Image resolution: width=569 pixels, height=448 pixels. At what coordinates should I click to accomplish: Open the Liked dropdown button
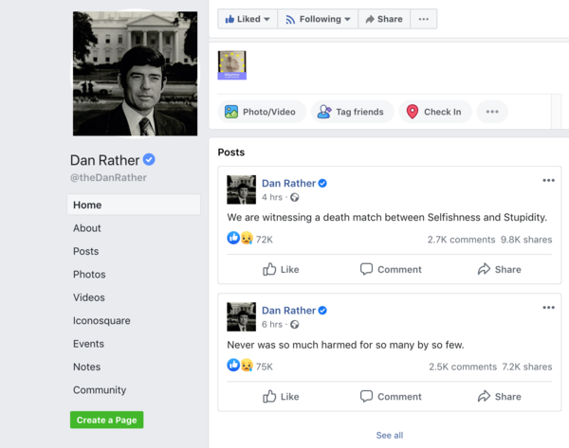pyautogui.click(x=248, y=19)
